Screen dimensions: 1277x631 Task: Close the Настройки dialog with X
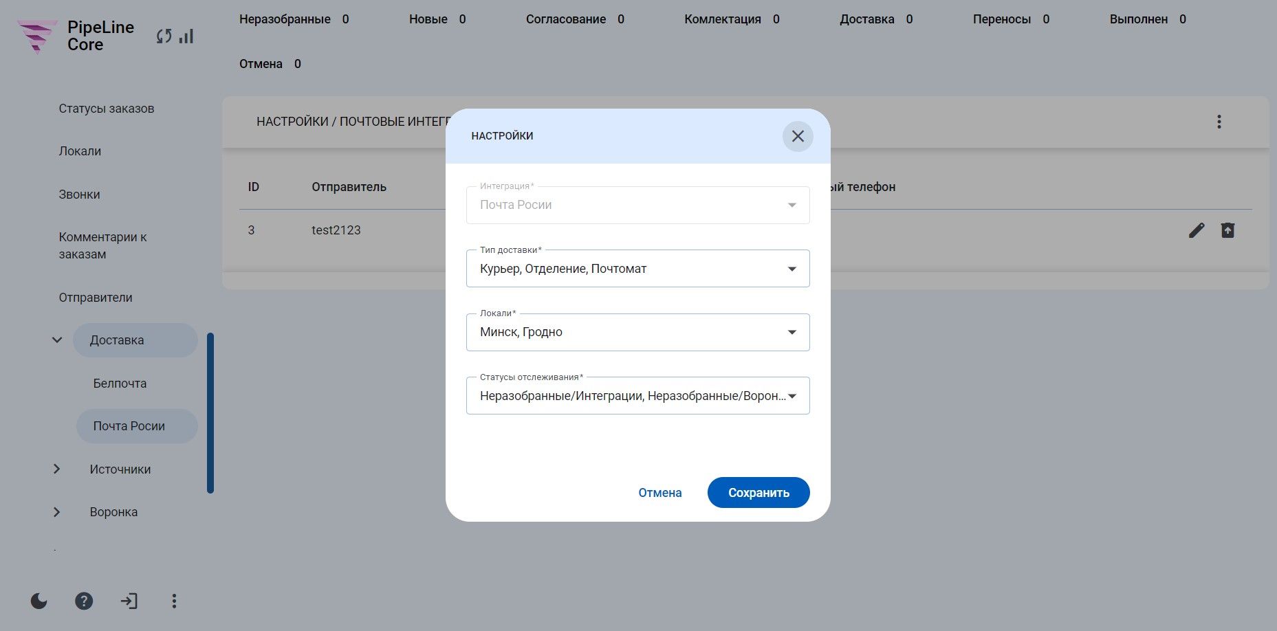click(798, 136)
